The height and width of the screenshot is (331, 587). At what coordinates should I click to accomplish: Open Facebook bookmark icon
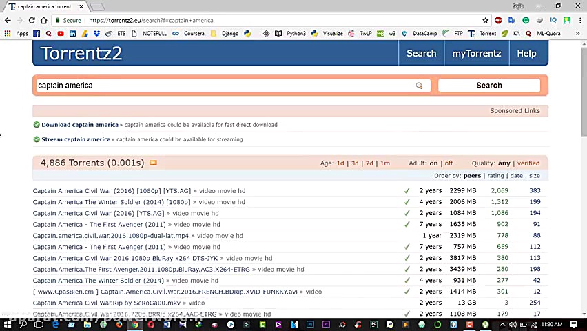pos(37,33)
